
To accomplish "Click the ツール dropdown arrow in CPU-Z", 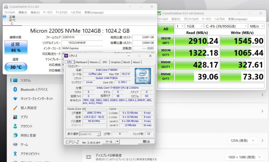I will (117, 142).
